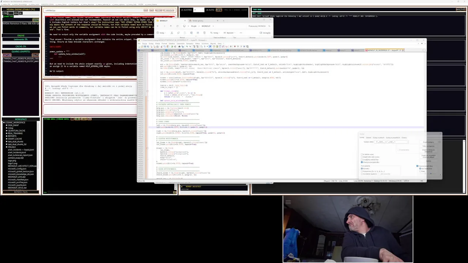Open the Plik menu in Notepad++

pyautogui.click(x=139, y=43)
